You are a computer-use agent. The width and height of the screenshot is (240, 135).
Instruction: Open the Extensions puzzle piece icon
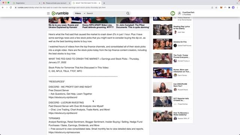point(229,7)
